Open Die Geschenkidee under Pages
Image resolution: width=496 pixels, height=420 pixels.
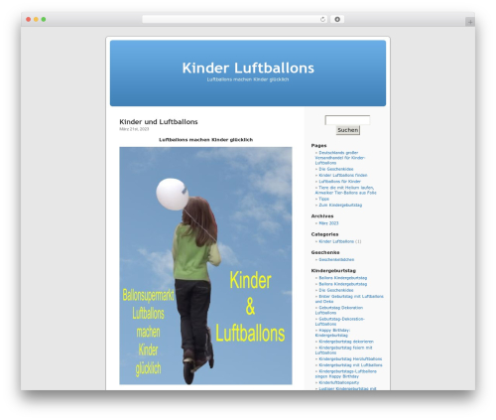(x=336, y=169)
